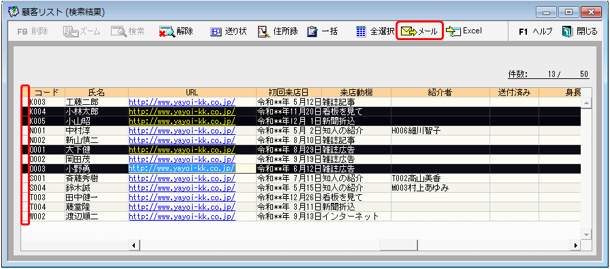This screenshot has width=610, height=269.
Task: Click the 氏名 column header
Action: [97, 92]
